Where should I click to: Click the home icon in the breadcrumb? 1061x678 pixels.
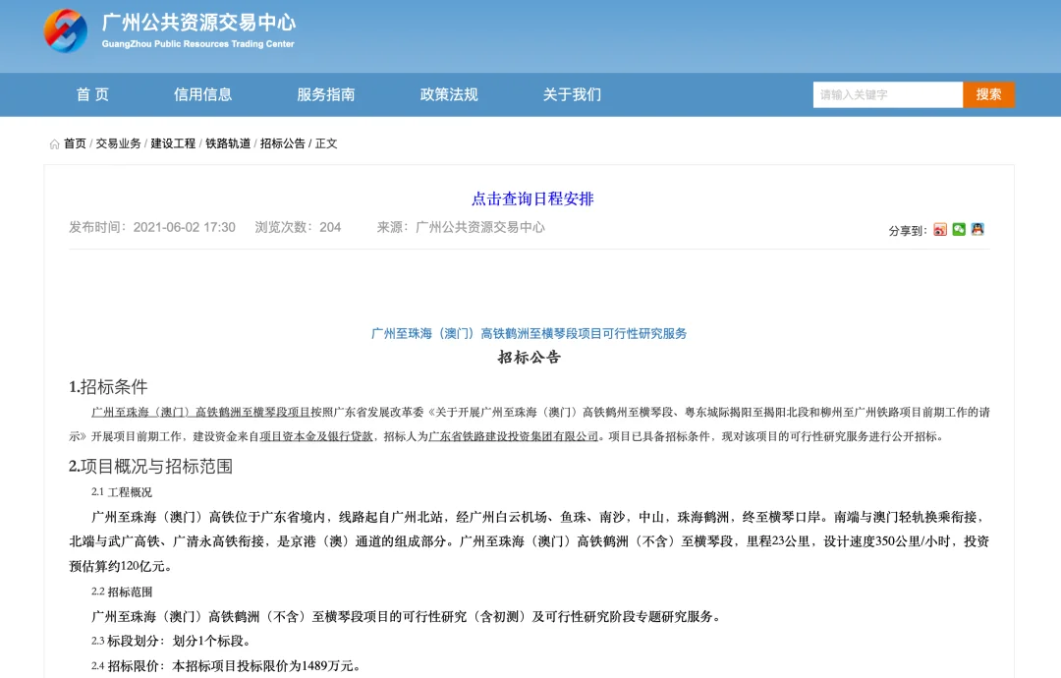click(x=55, y=144)
